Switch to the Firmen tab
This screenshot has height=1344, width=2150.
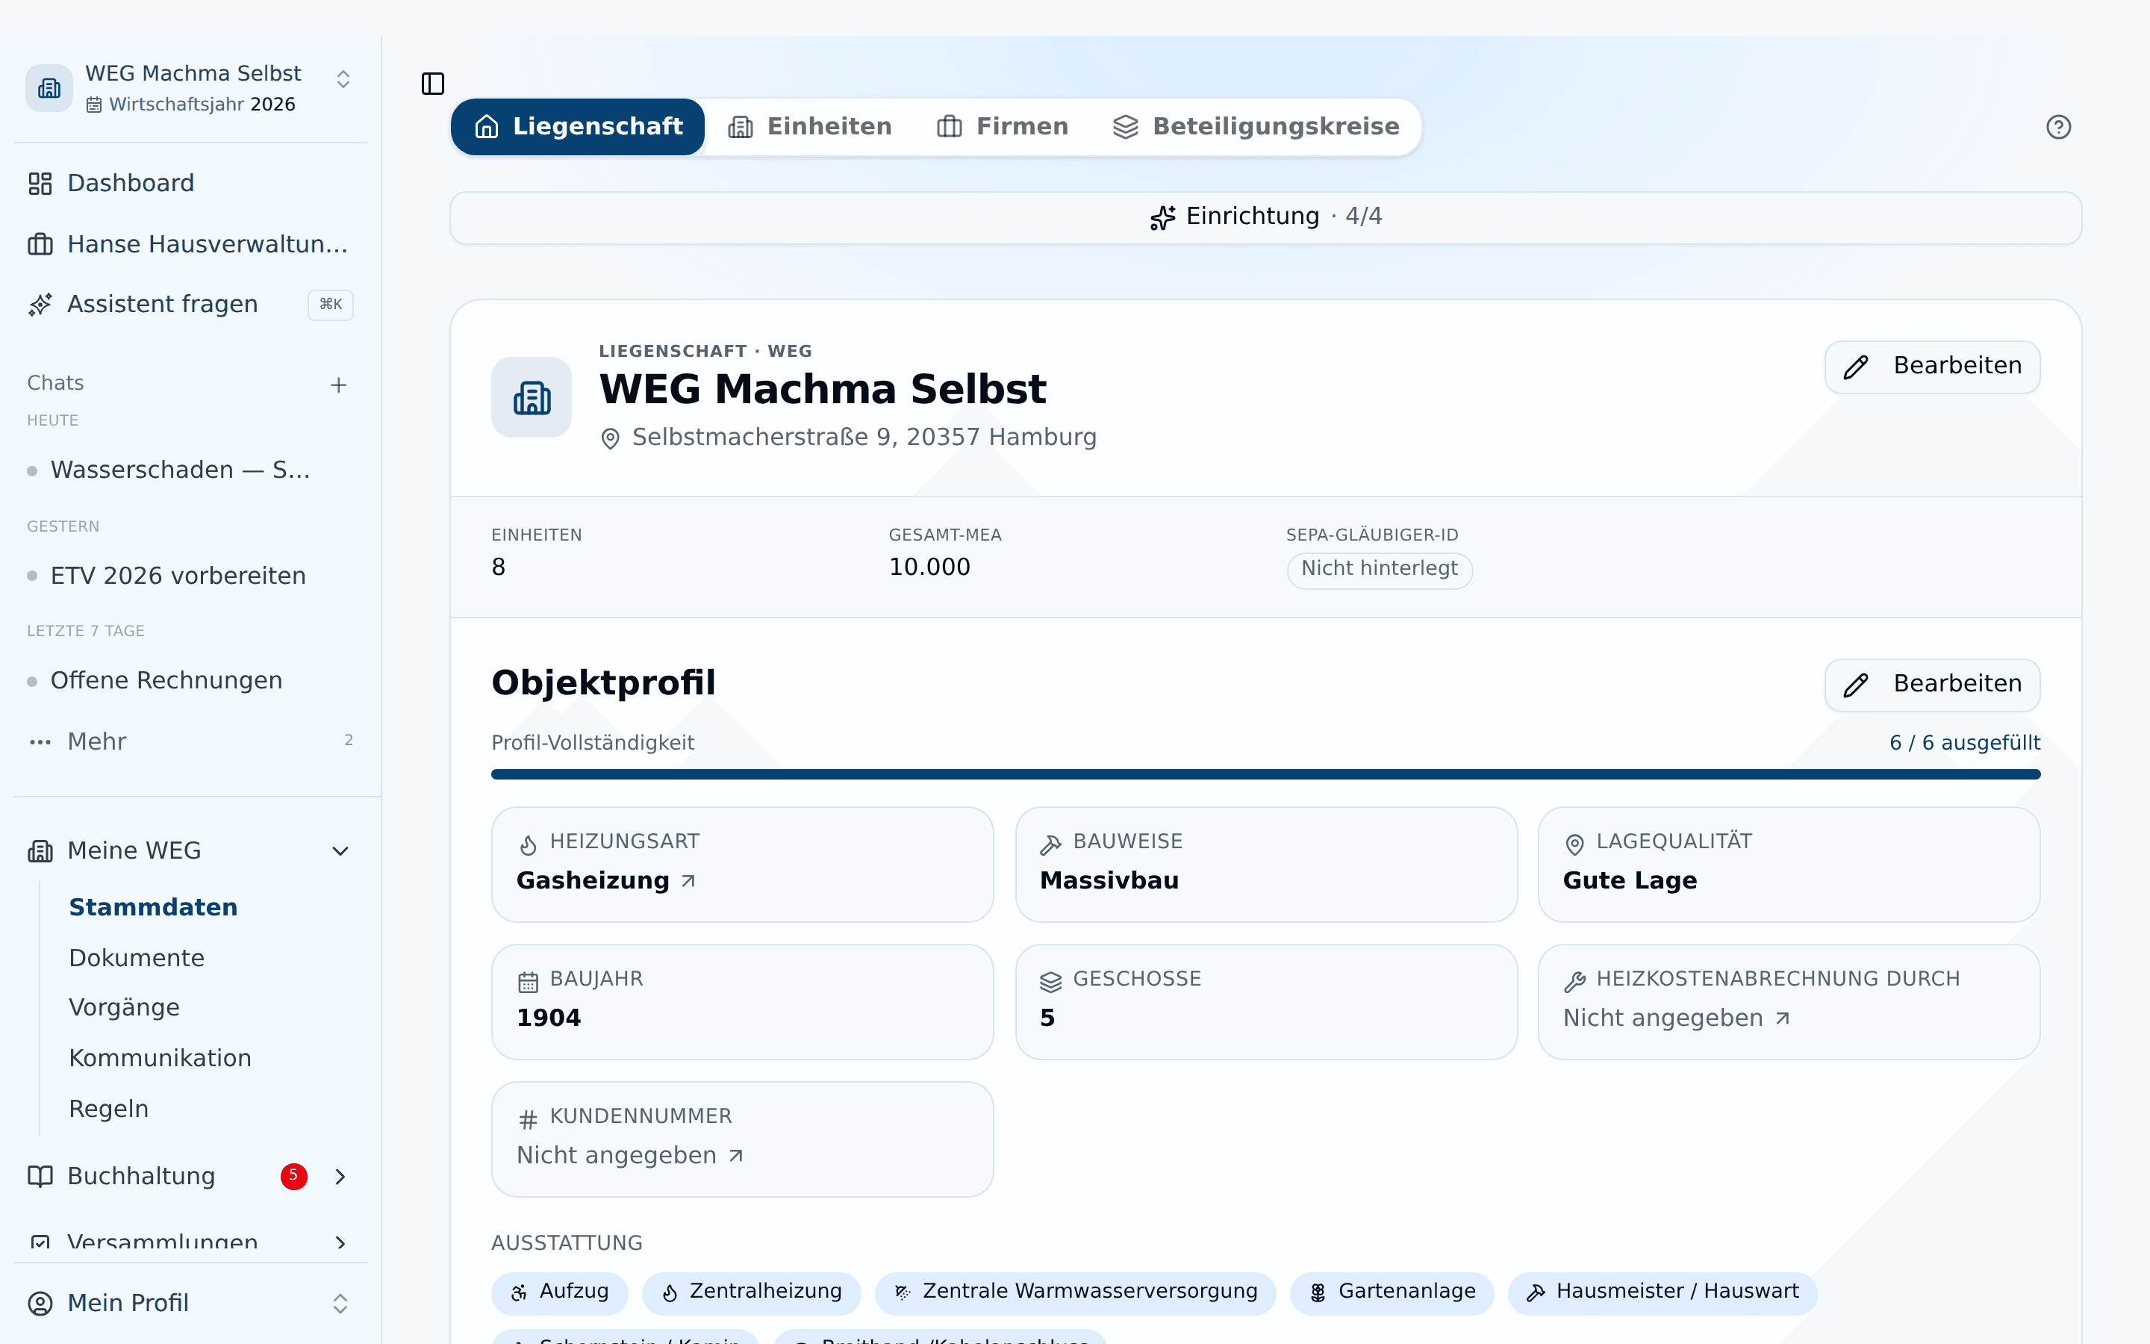pos(1002,127)
